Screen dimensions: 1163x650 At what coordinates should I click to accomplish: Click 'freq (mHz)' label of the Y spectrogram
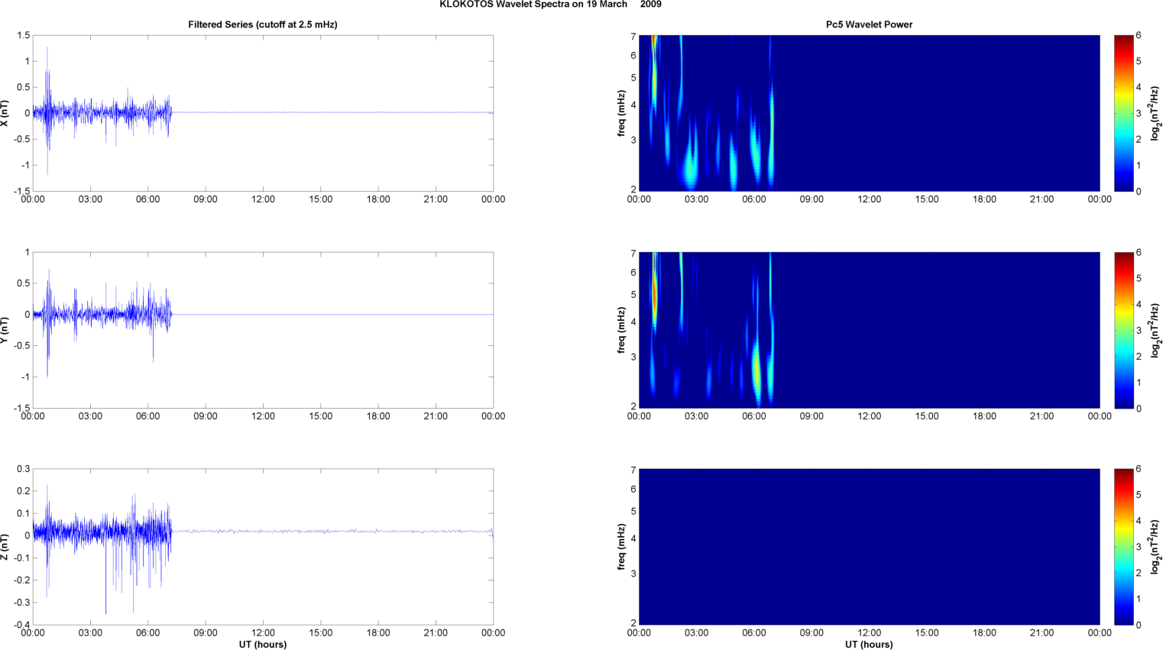621,330
